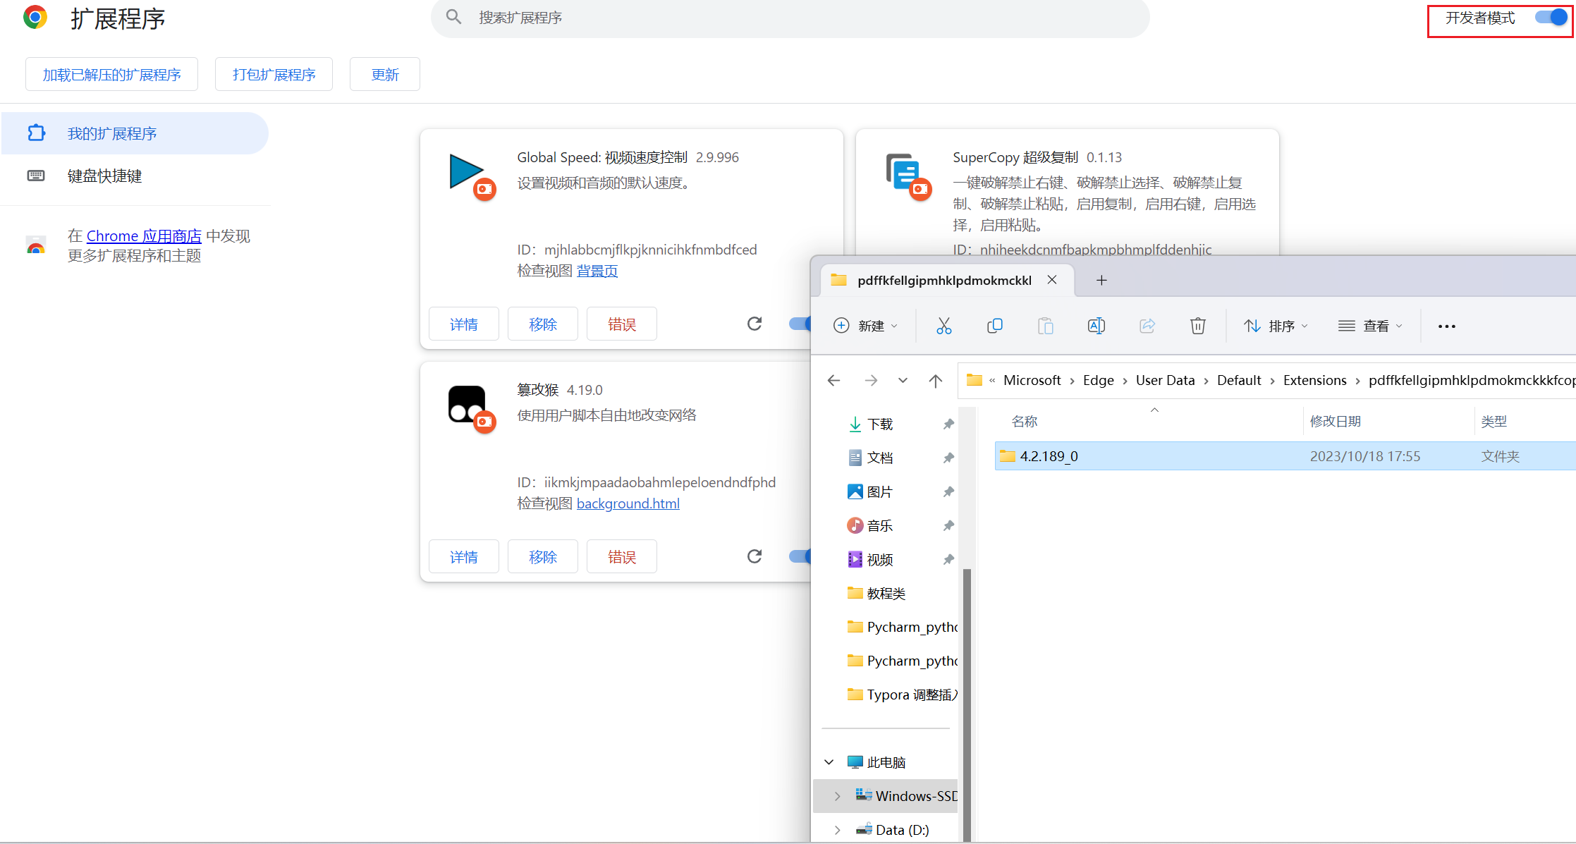
Task: Select 键盘快捷键 in the sidebar
Action: pyautogui.click(x=104, y=176)
